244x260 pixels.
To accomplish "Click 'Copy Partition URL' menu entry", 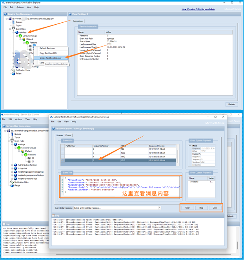I will coord(48,53).
